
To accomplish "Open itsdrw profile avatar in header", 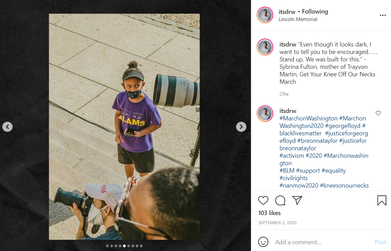I will tap(265, 15).
